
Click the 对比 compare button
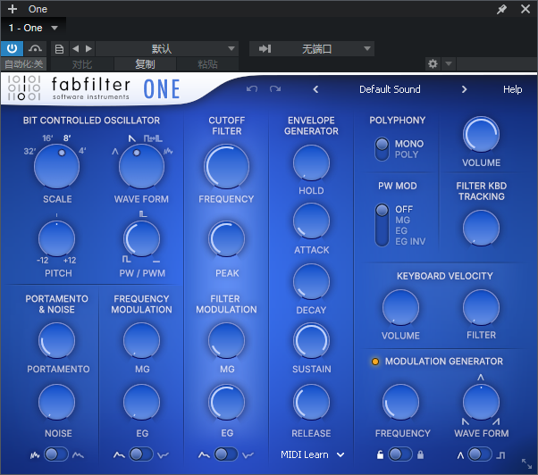click(82, 64)
